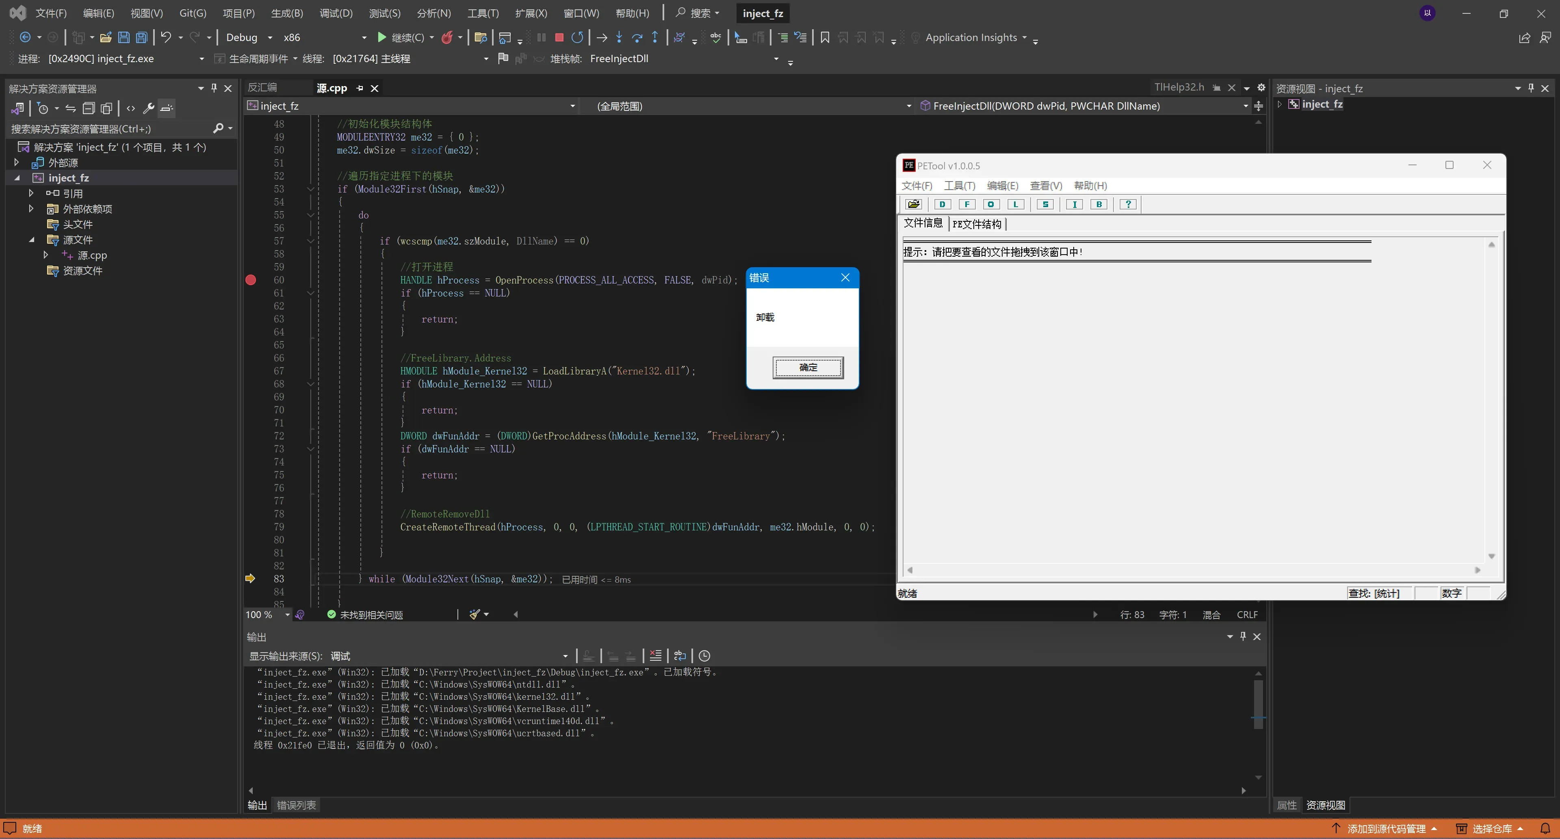Toggle word wrap in the Output panel
Viewport: 1560px width, 839px height.
(680, 655)
